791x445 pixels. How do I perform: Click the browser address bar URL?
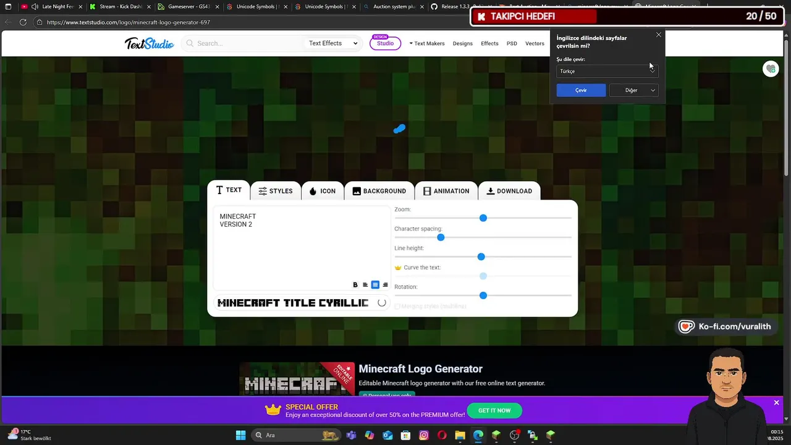tap(128, 22)
